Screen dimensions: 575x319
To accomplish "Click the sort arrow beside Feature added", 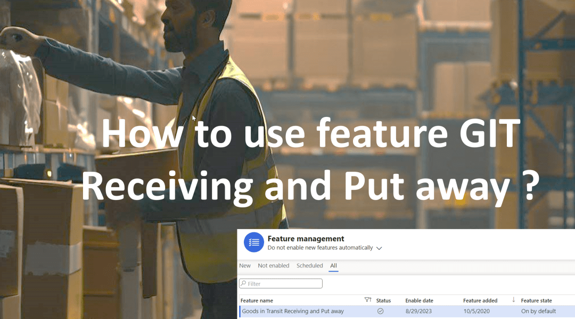I will pyautogui.click(x=513, y=300).
